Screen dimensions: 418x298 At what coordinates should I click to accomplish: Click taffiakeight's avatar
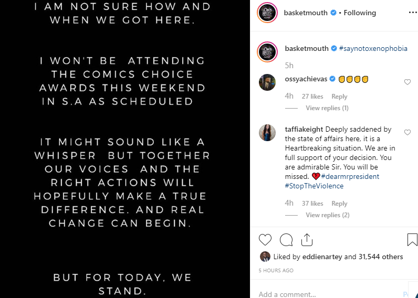click(x=267, y=133)
